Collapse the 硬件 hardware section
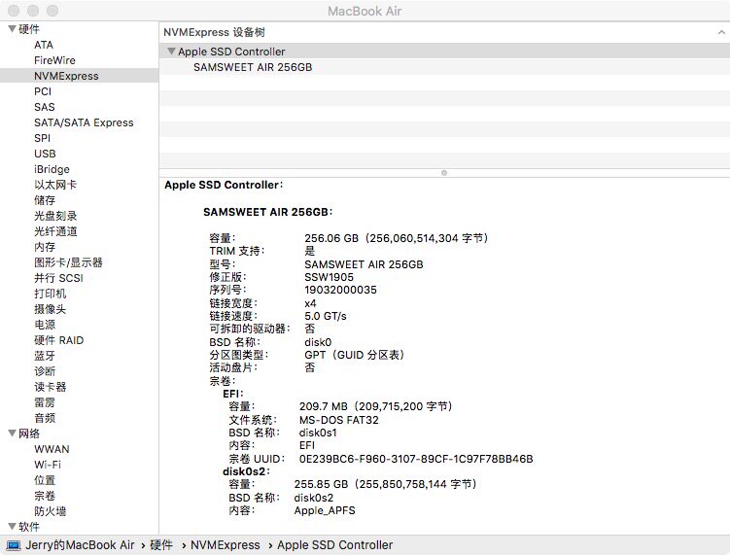The height and width of the screenshot is (555, 730). tap(12, 29)
